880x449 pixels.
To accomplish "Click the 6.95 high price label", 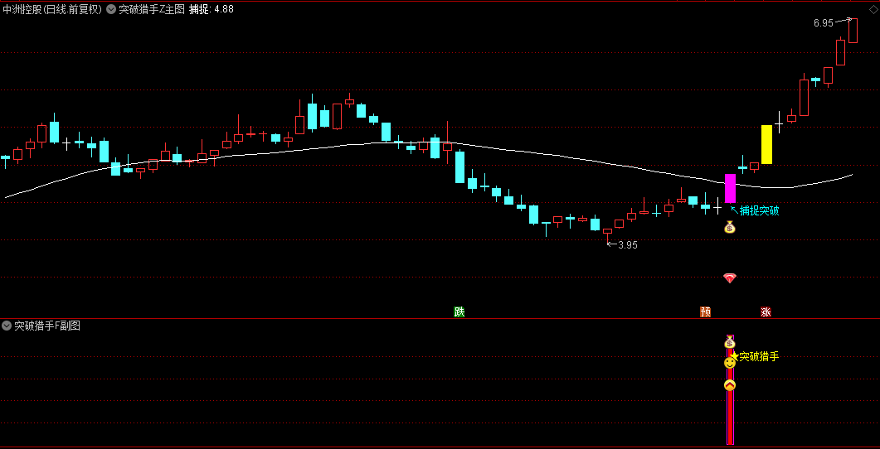I will 824,23.
